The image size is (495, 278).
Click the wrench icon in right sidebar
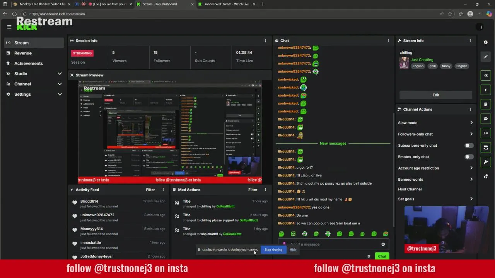point(486,162)
